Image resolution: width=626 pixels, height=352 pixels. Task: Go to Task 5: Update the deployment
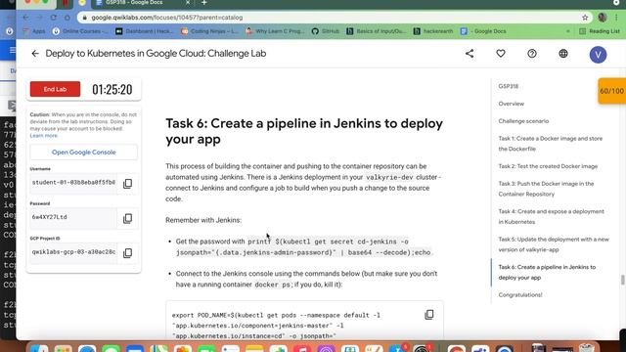pos(554,244)
